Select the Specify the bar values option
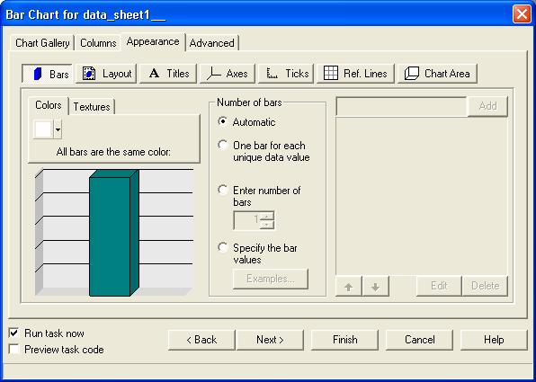536x382 pixels. [223, 247]
